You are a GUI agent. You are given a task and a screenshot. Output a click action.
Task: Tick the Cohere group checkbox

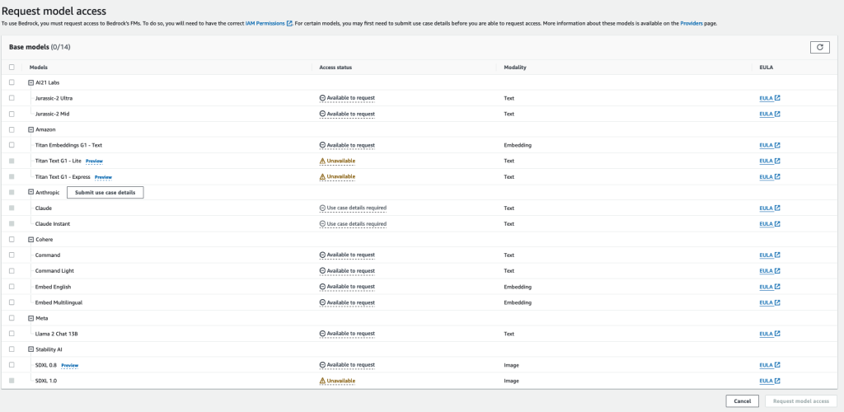pos(12,239)
